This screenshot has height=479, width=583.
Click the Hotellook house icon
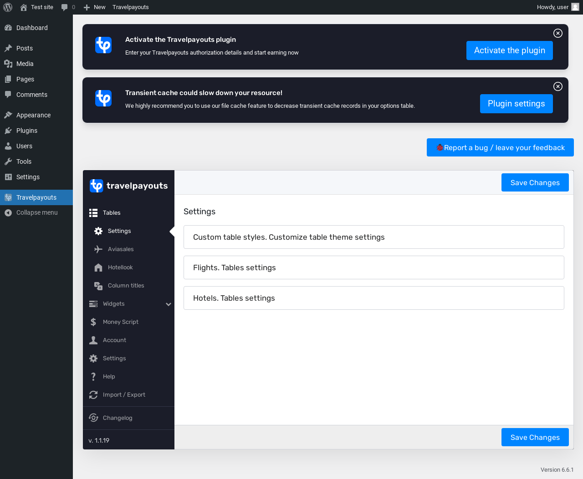(98, 267)
